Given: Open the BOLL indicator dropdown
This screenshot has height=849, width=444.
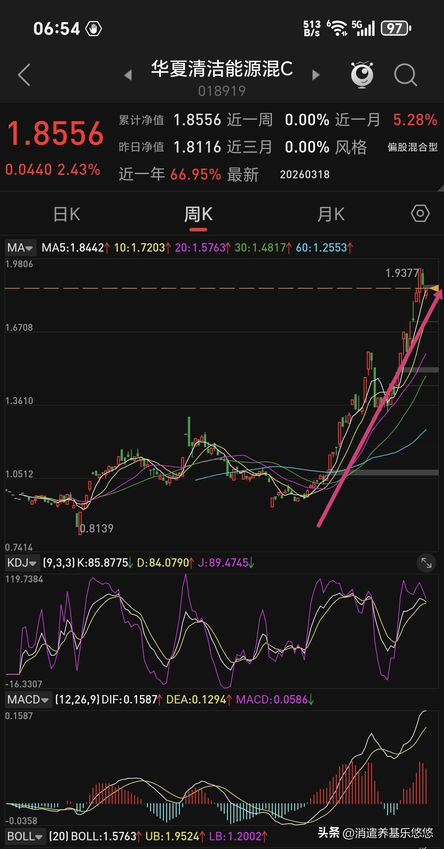Looking at the screenshot, I should (x=25, y=836).
